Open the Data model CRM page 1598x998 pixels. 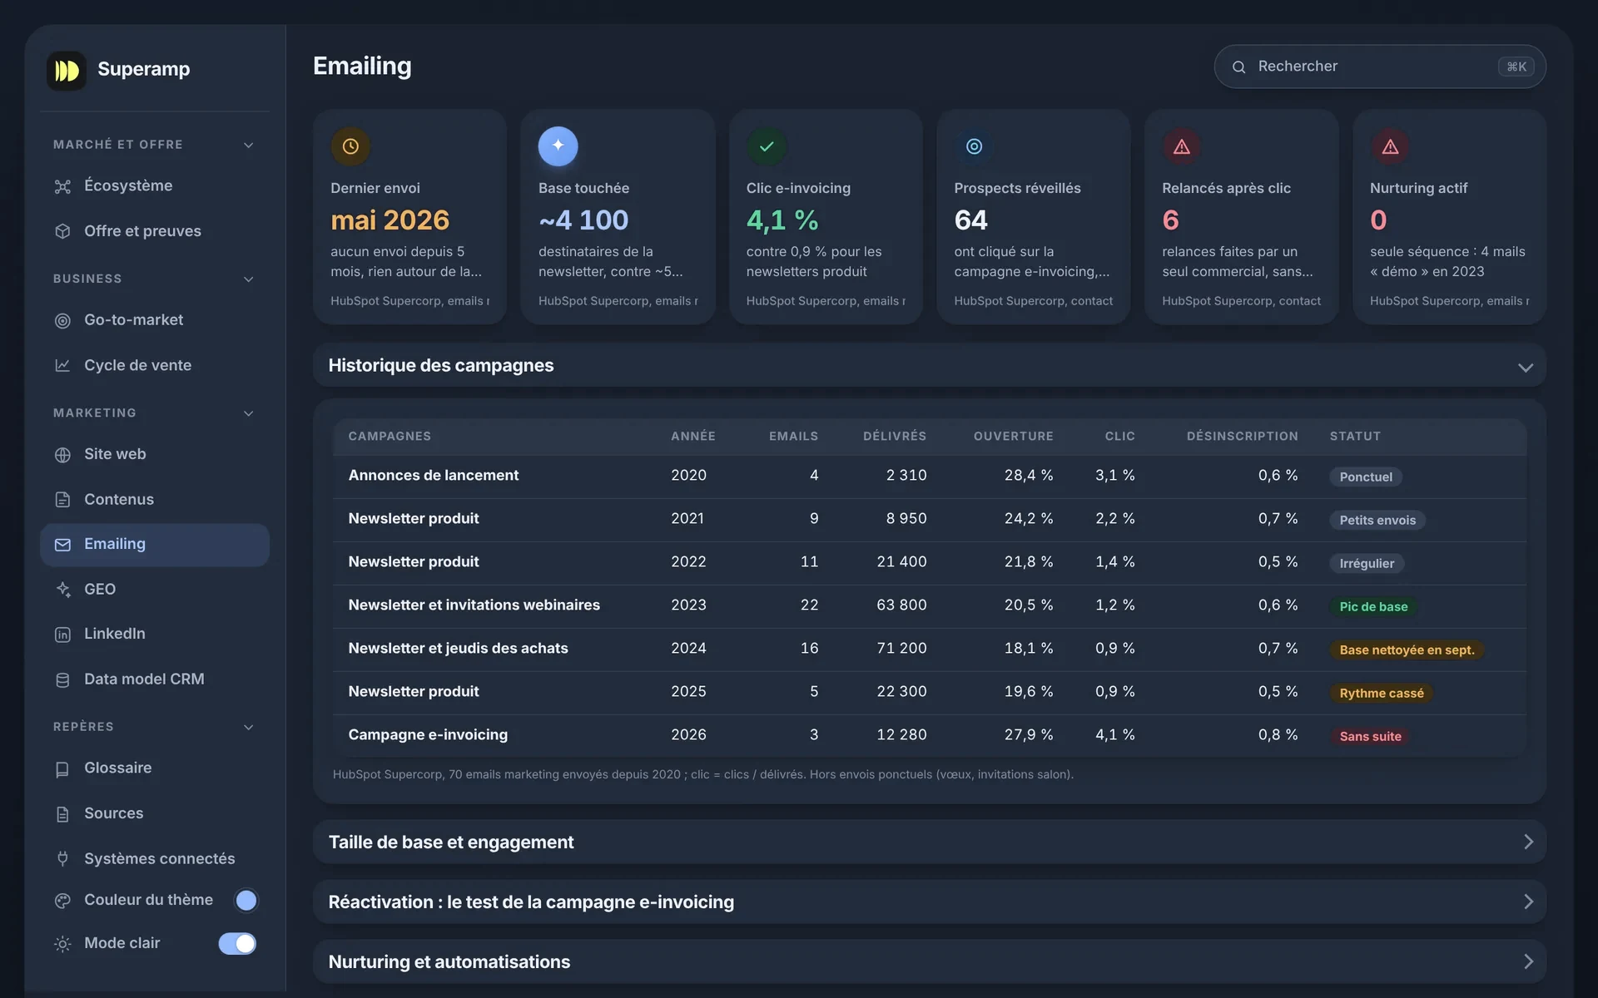pos(155,679)
